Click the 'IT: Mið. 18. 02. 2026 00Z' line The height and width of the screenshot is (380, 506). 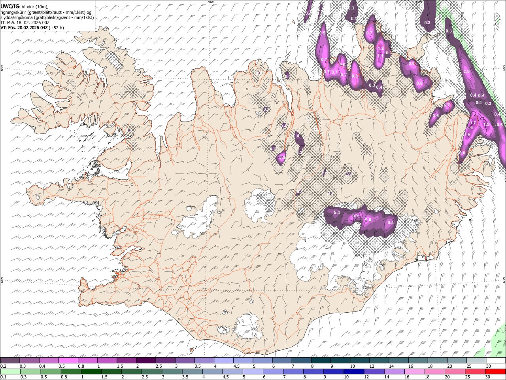[x=25, y=23]
